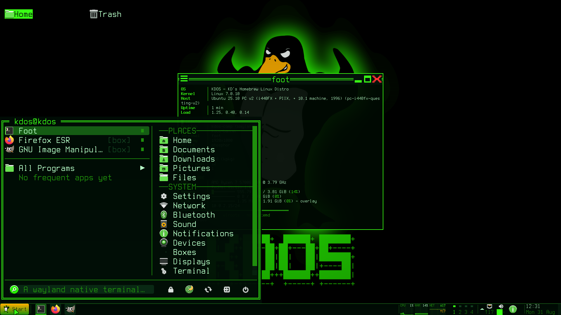Click the Kernel value 'Linux 7.0.10'
The height and width of the screenshot is (315, 561).
(225, 94)
